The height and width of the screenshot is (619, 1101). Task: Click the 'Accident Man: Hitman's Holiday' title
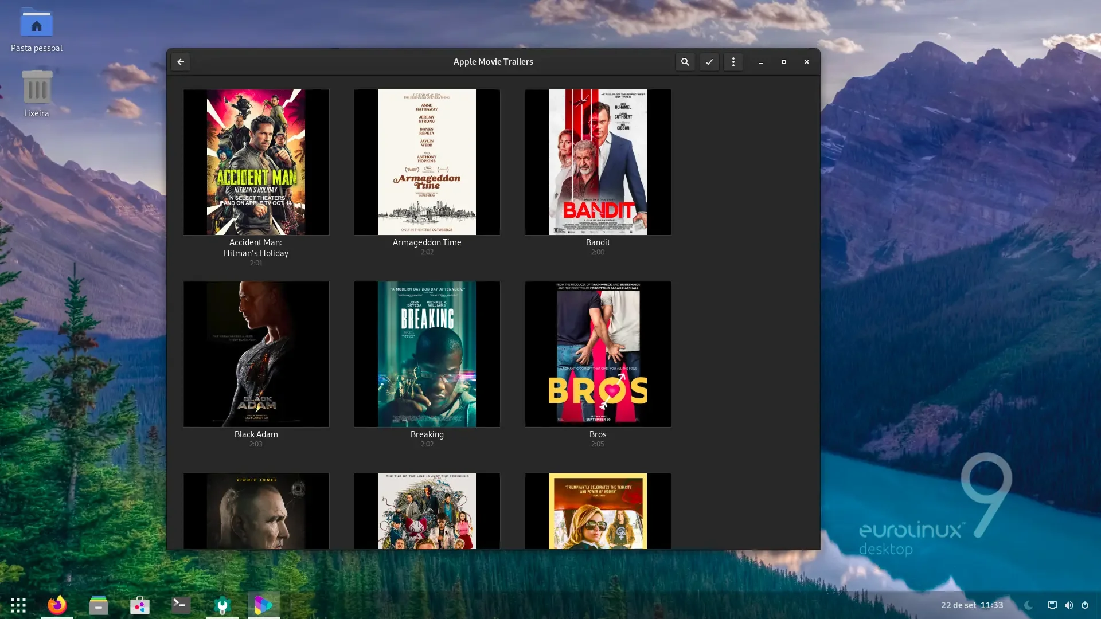click(256, 248)
